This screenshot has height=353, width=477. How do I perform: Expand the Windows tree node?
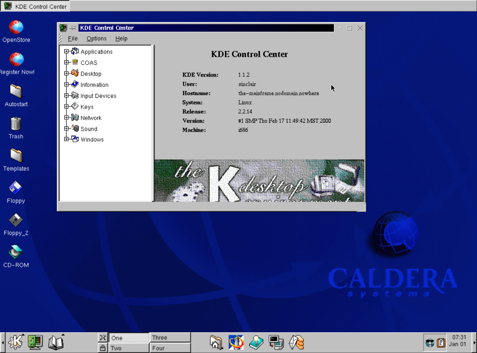pos(67,139)
